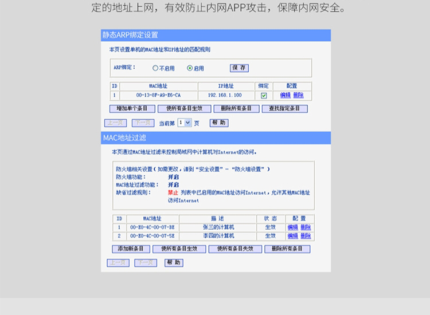Image resolution: width=430 pixels, height=315 pixels.
Task: Open 帮助 in the ARP binding section
Action: [218, 123]
